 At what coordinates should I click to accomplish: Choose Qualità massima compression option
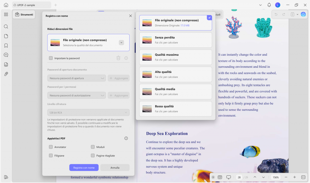point(176,57)
